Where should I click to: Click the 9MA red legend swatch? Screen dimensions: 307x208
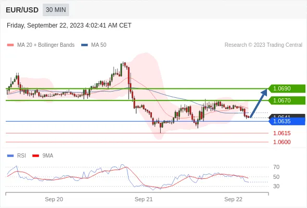(35, 156)
